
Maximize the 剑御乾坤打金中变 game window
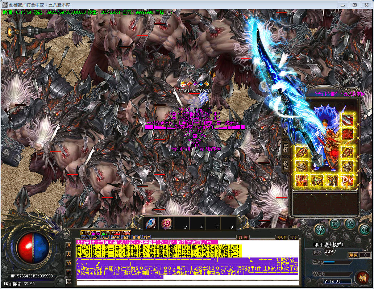coord(355,5)
